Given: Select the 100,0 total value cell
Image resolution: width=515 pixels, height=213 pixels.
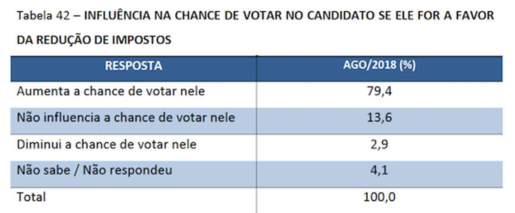Looking at the screenshot, I should click(379, 197).
